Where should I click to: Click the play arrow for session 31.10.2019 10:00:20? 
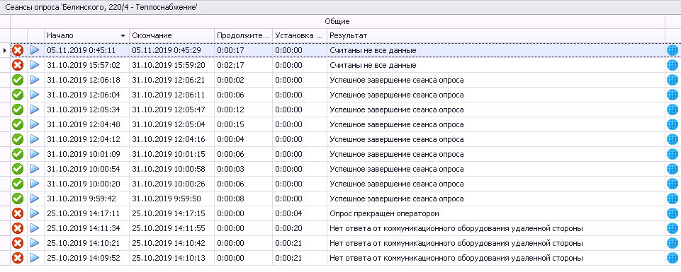35,184
